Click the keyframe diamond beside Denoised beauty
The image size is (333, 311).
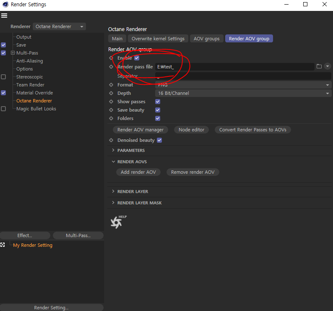tap(111, 140)
